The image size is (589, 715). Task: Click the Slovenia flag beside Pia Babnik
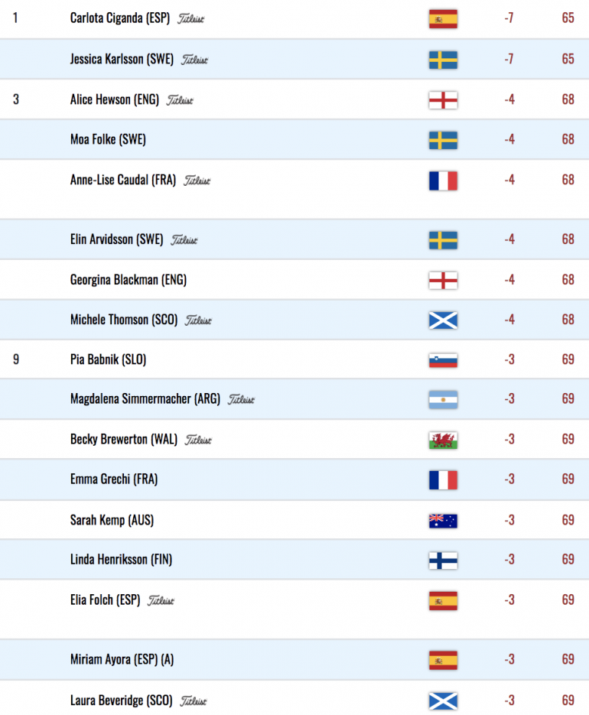point(443,360)
